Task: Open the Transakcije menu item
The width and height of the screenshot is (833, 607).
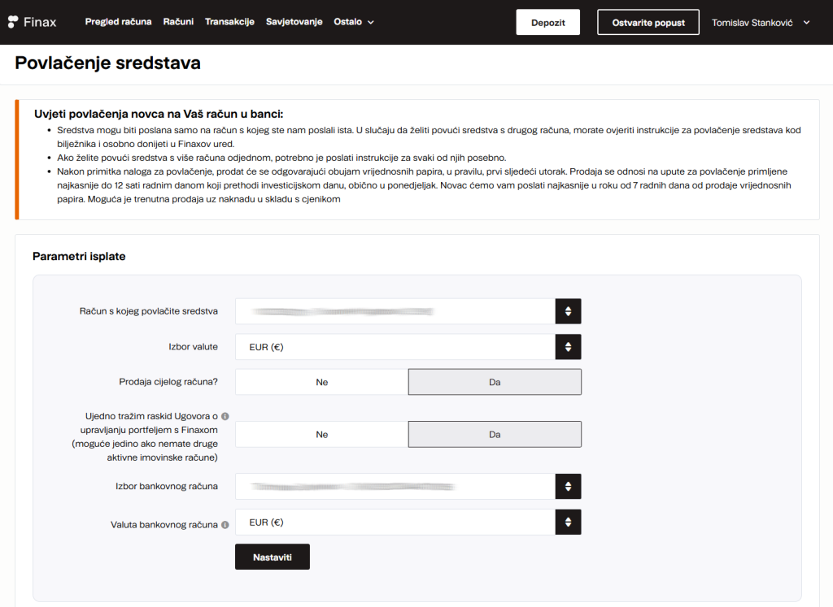Action: (x=229, y=22)
